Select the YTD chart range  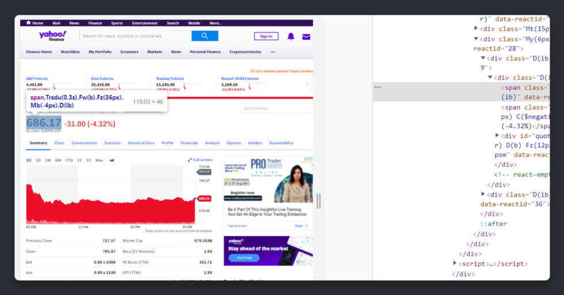69,160
